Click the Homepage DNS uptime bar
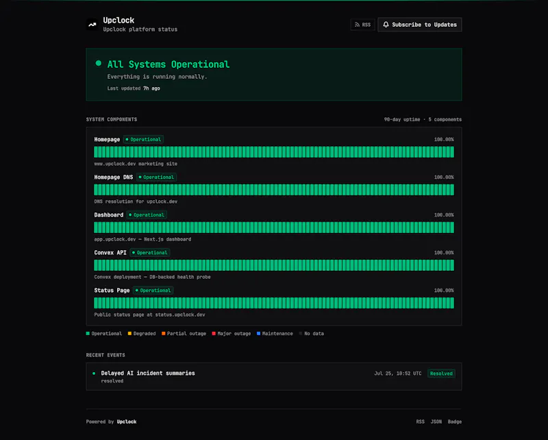Image resolution: width=548 pixels, height=440 pixels. tap(274, 190)
